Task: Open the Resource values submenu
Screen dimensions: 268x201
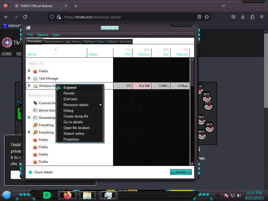Action: tap(80, 105)
